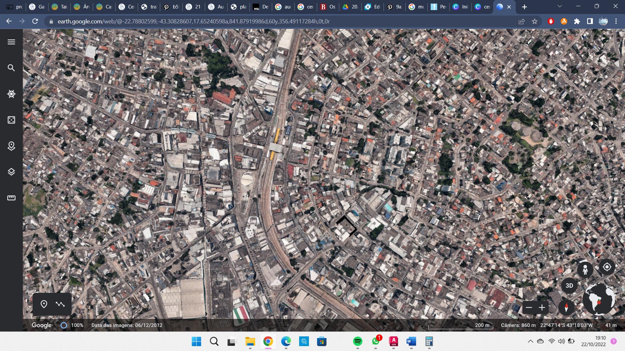The height and width of the screenshot is (351, 625).
Task: Activate Street View pegman icon
Action: point(585,270)
